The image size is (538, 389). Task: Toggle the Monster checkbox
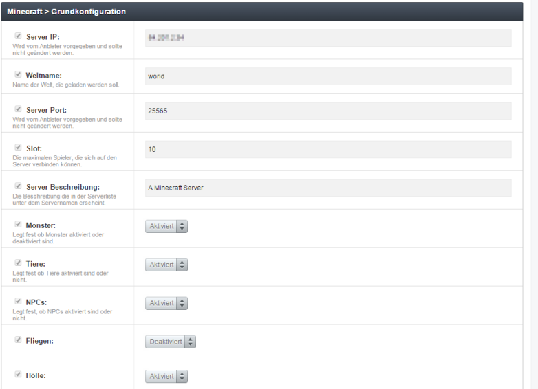click(x=18, y=224)
